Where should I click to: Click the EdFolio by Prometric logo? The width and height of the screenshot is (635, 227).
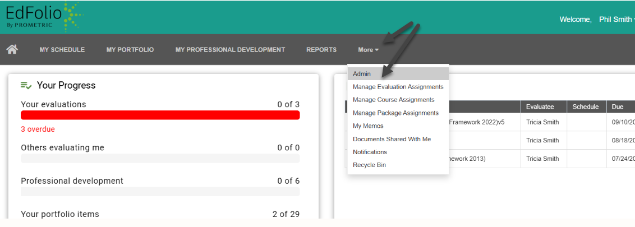pyautogui.click(x=42, y=17)
